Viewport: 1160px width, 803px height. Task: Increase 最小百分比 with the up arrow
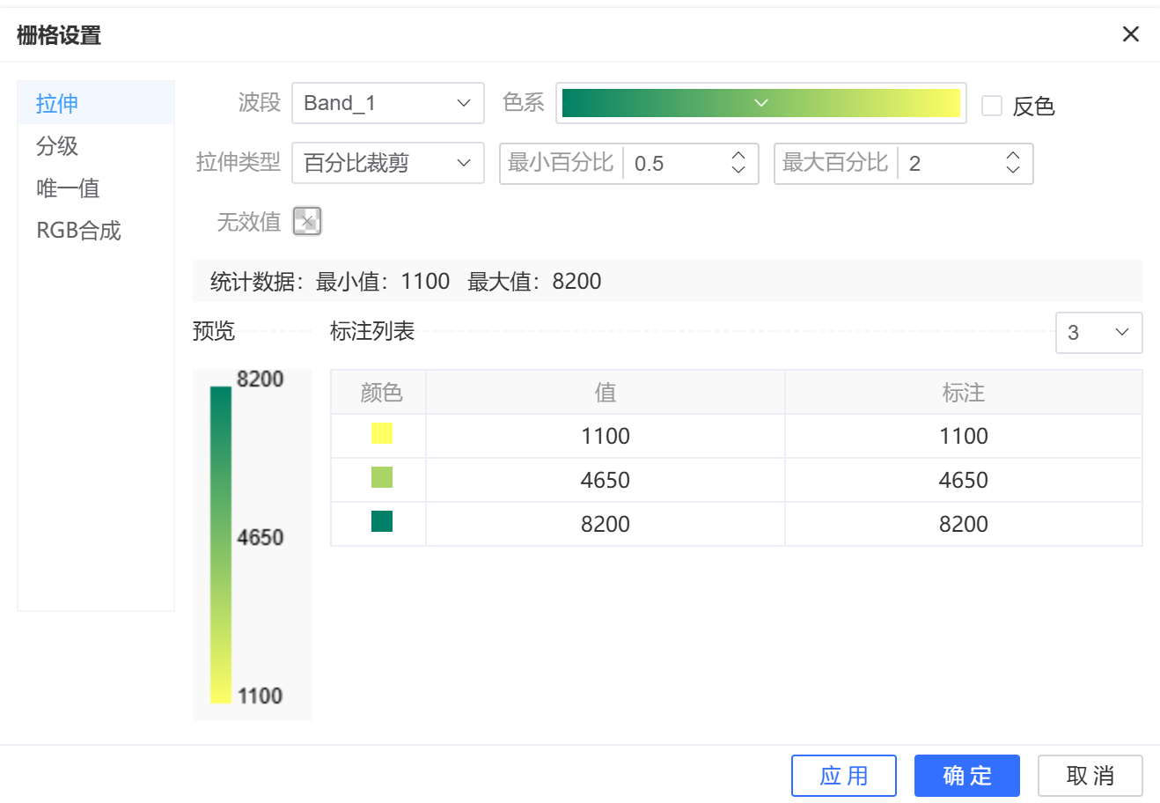click(x=738, y=156)
